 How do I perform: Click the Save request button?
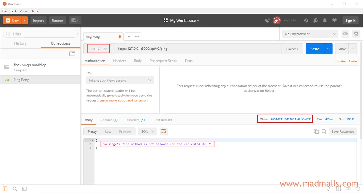point(342,49)
